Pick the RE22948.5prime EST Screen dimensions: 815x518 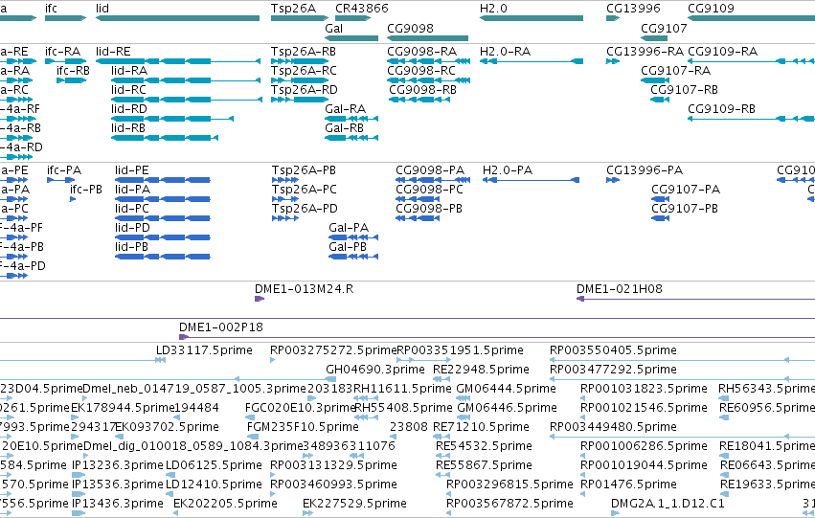tap(441, 379)
